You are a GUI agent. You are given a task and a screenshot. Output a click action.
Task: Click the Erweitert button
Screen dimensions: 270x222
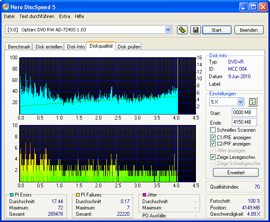[236, 173]
